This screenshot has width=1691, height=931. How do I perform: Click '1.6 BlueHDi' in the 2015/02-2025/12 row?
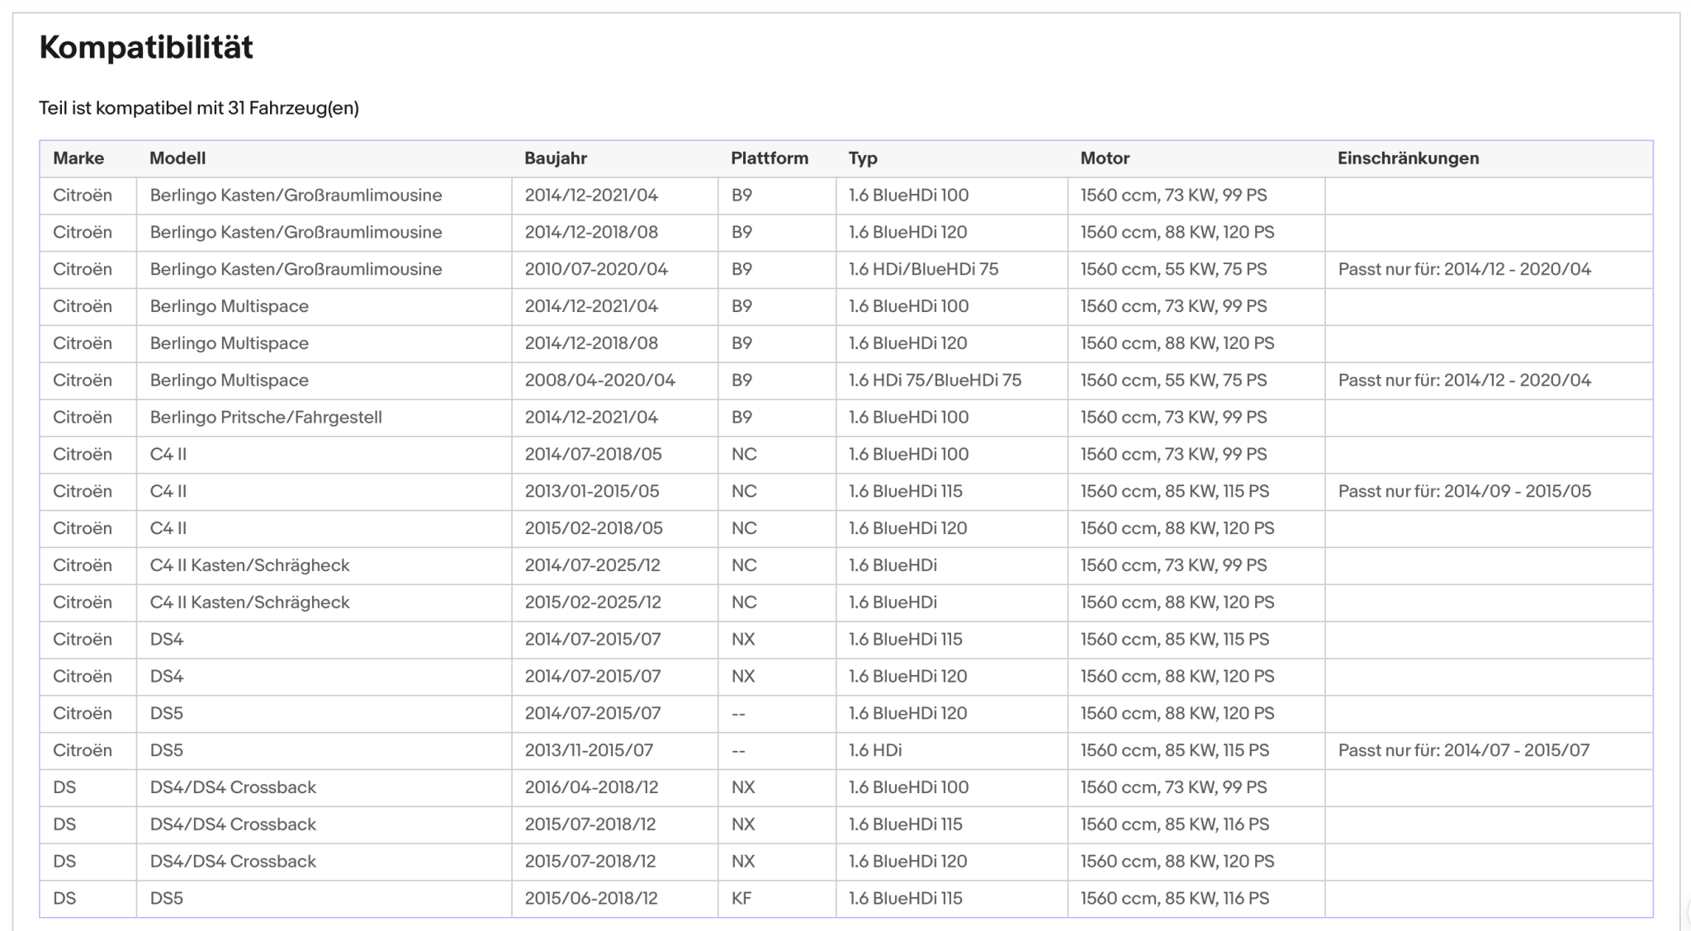(x=893, y=603)
